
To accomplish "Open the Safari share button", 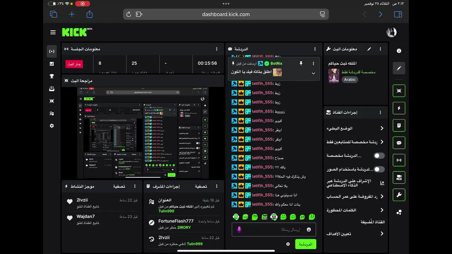I will (x=90, y=14).
